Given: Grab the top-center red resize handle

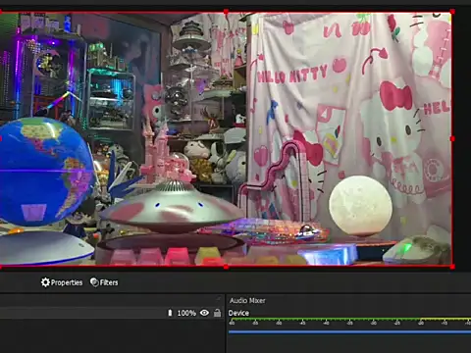Looking at the screenshot, I should pos(226,12).
